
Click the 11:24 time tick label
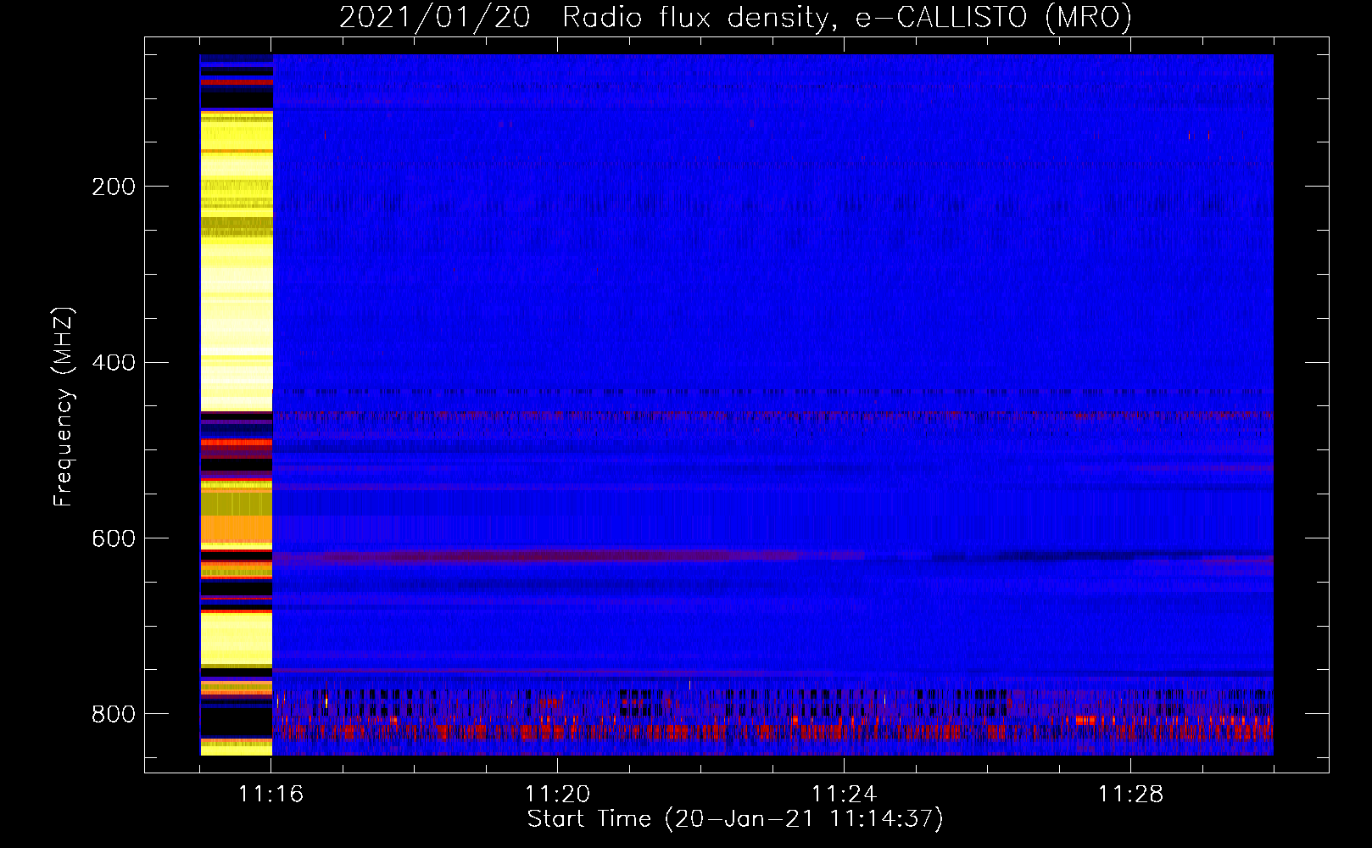[x=844, y=795]
